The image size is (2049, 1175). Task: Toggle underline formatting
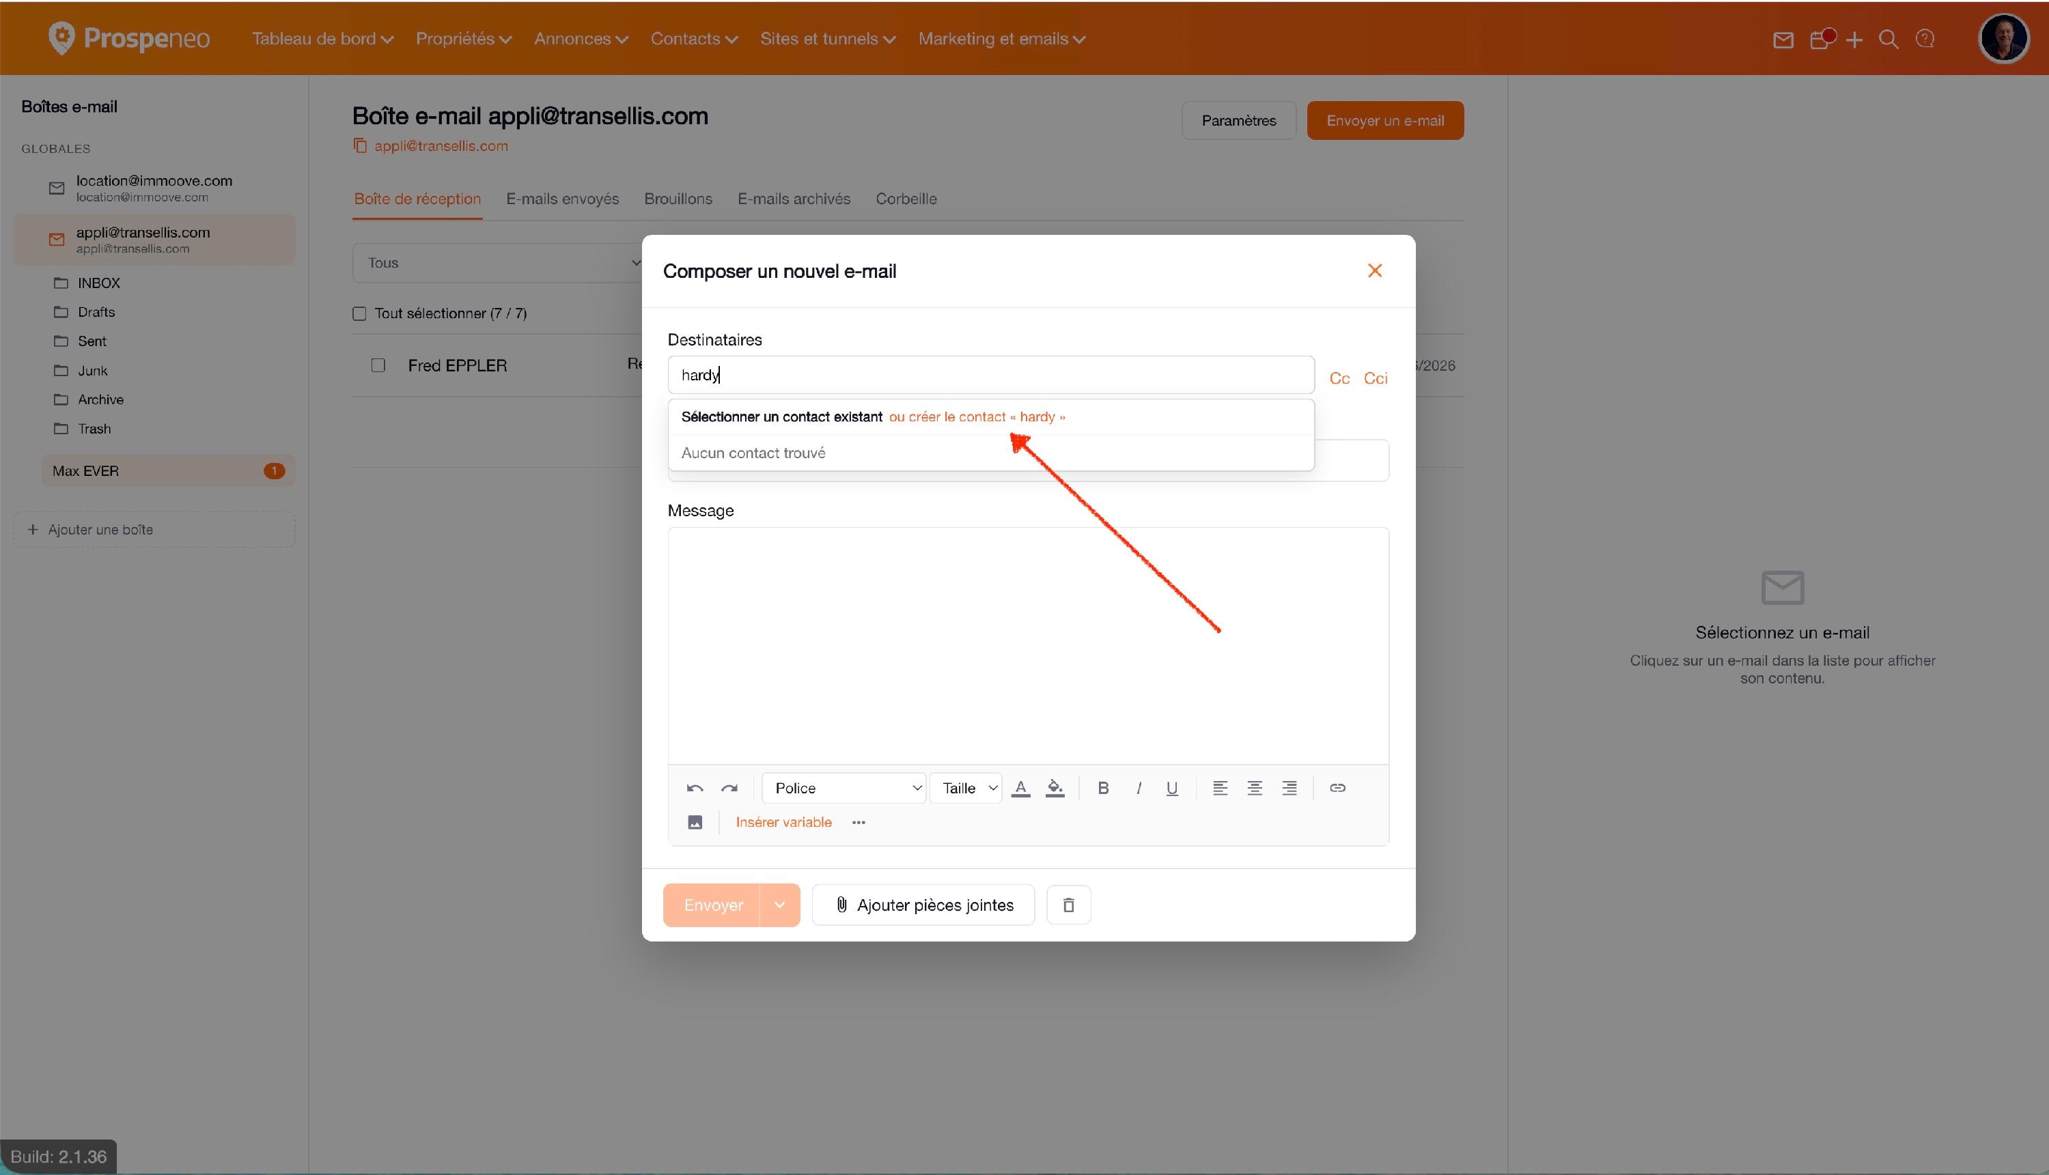(1172, 789)
